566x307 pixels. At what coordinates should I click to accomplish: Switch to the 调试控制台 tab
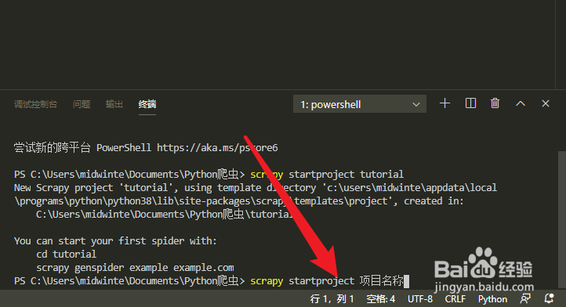[35, 104]
